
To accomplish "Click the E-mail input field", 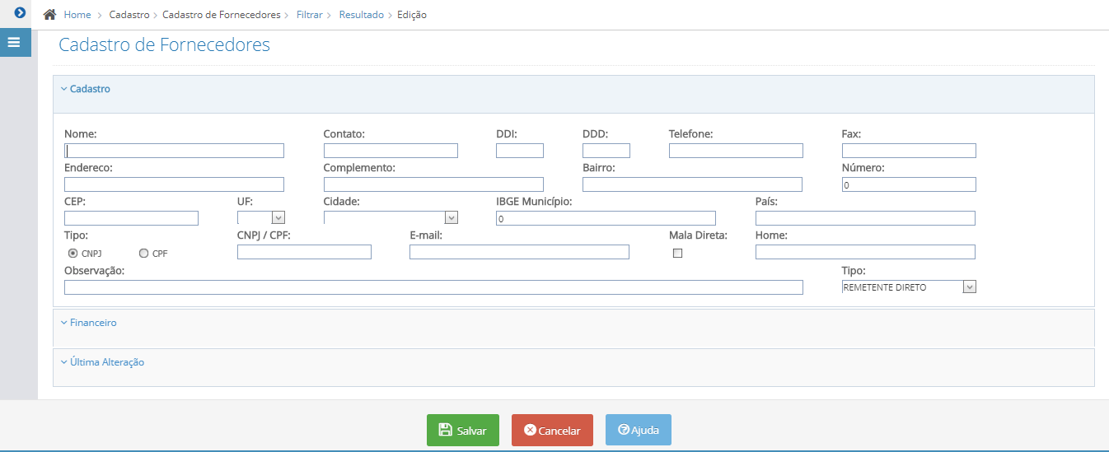I will 519,252.
